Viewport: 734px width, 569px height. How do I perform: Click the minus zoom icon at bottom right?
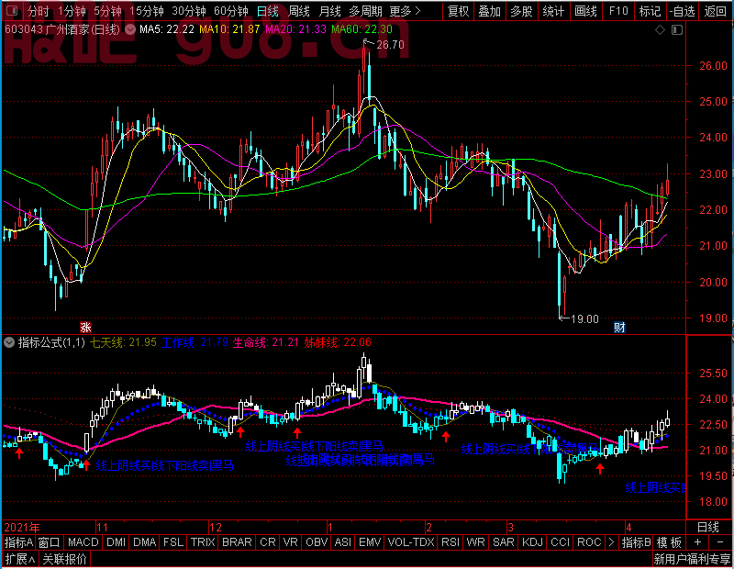(720, 542)
